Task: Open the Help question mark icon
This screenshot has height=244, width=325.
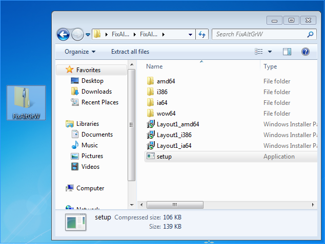Action: click(x=306, y=52)
